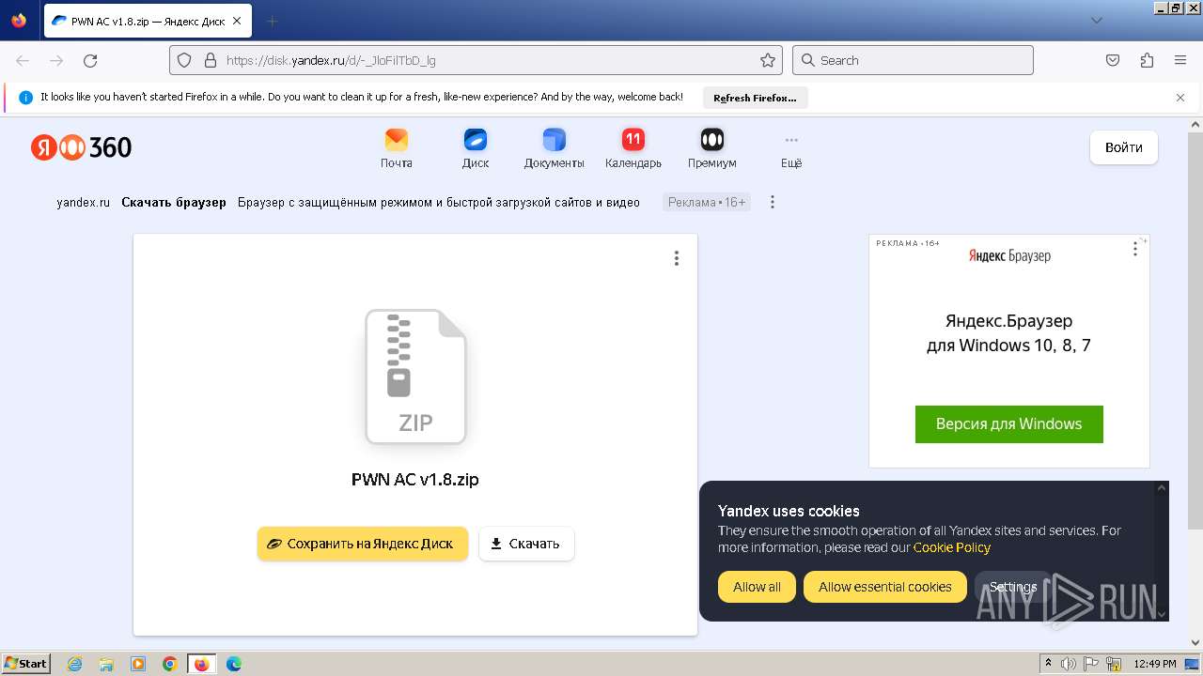Click Войти login button
The height and width of the screenshot is (676, 1203).
tap(1124, 147)
